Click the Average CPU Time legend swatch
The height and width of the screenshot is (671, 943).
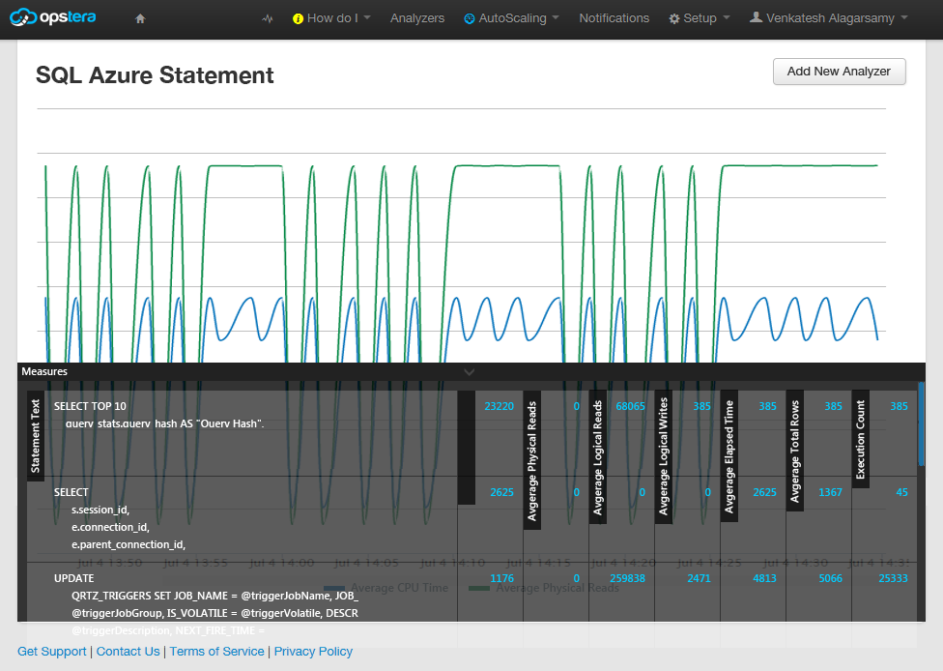click(334, 588)
